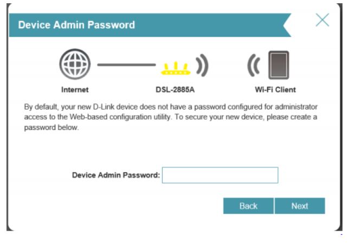Screen dimensions: 349x243
Task: Click the Wi-Fi Client tablet icon
Action: 279,65
